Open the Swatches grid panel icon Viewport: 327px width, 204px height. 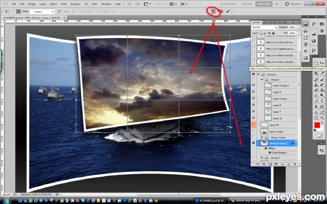click(322, 24)
